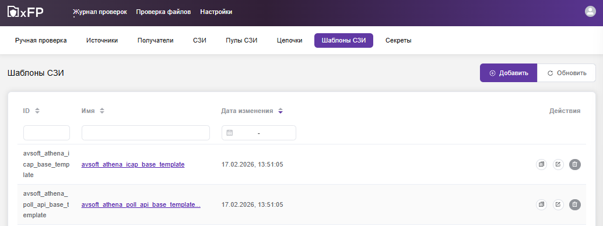The width and height of the screenshot is (603, 226).
Task: Focus the Имя filter field
Action: pyautogui.click(x=146, y=133)
